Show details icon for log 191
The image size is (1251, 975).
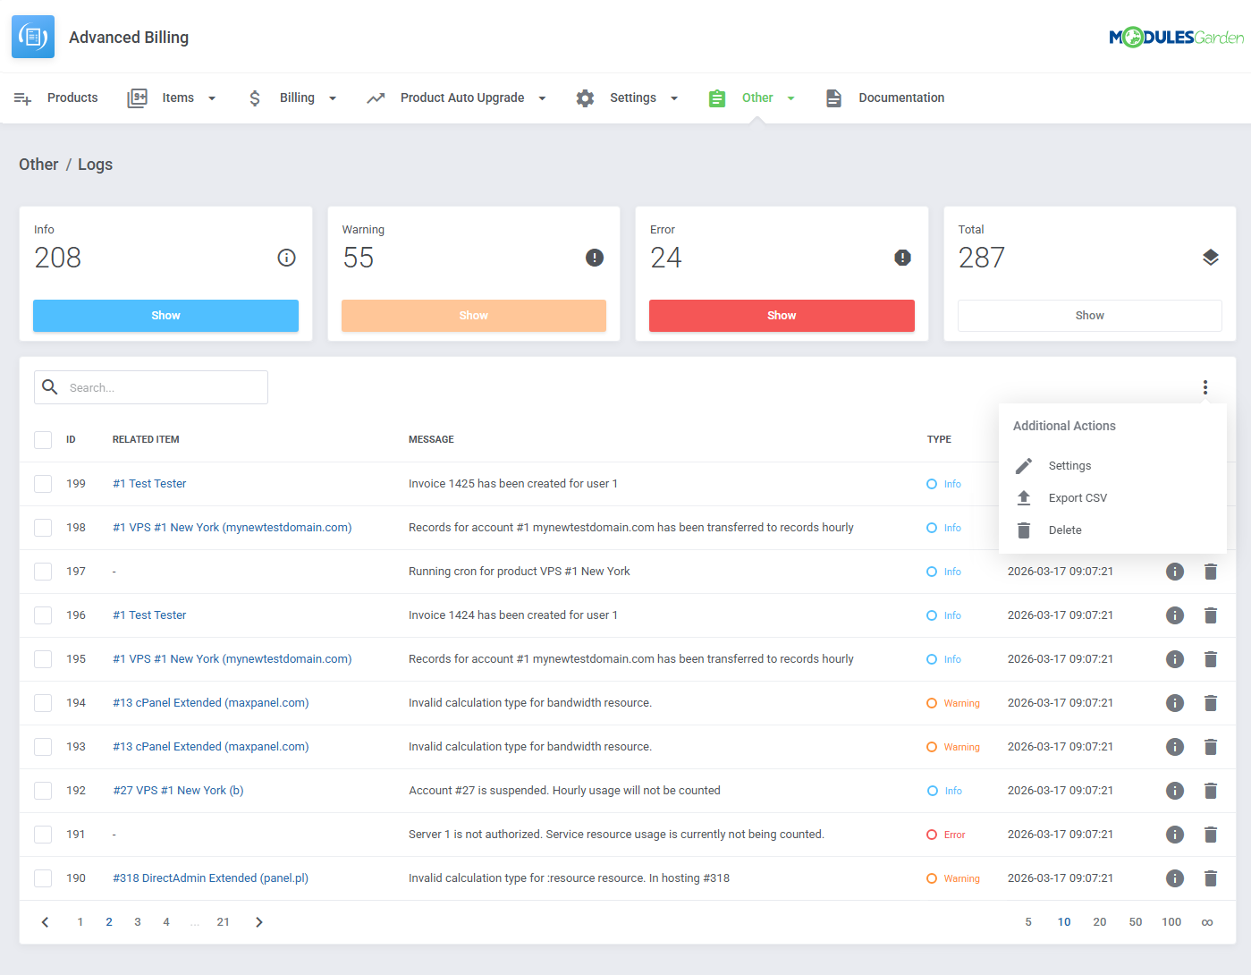point(1175,835)
